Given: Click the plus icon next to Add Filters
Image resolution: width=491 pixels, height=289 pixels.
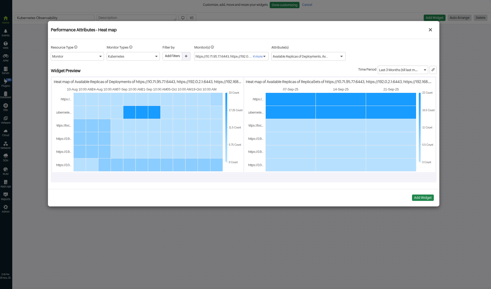Looking at the screenshot, I should [186, 56].
